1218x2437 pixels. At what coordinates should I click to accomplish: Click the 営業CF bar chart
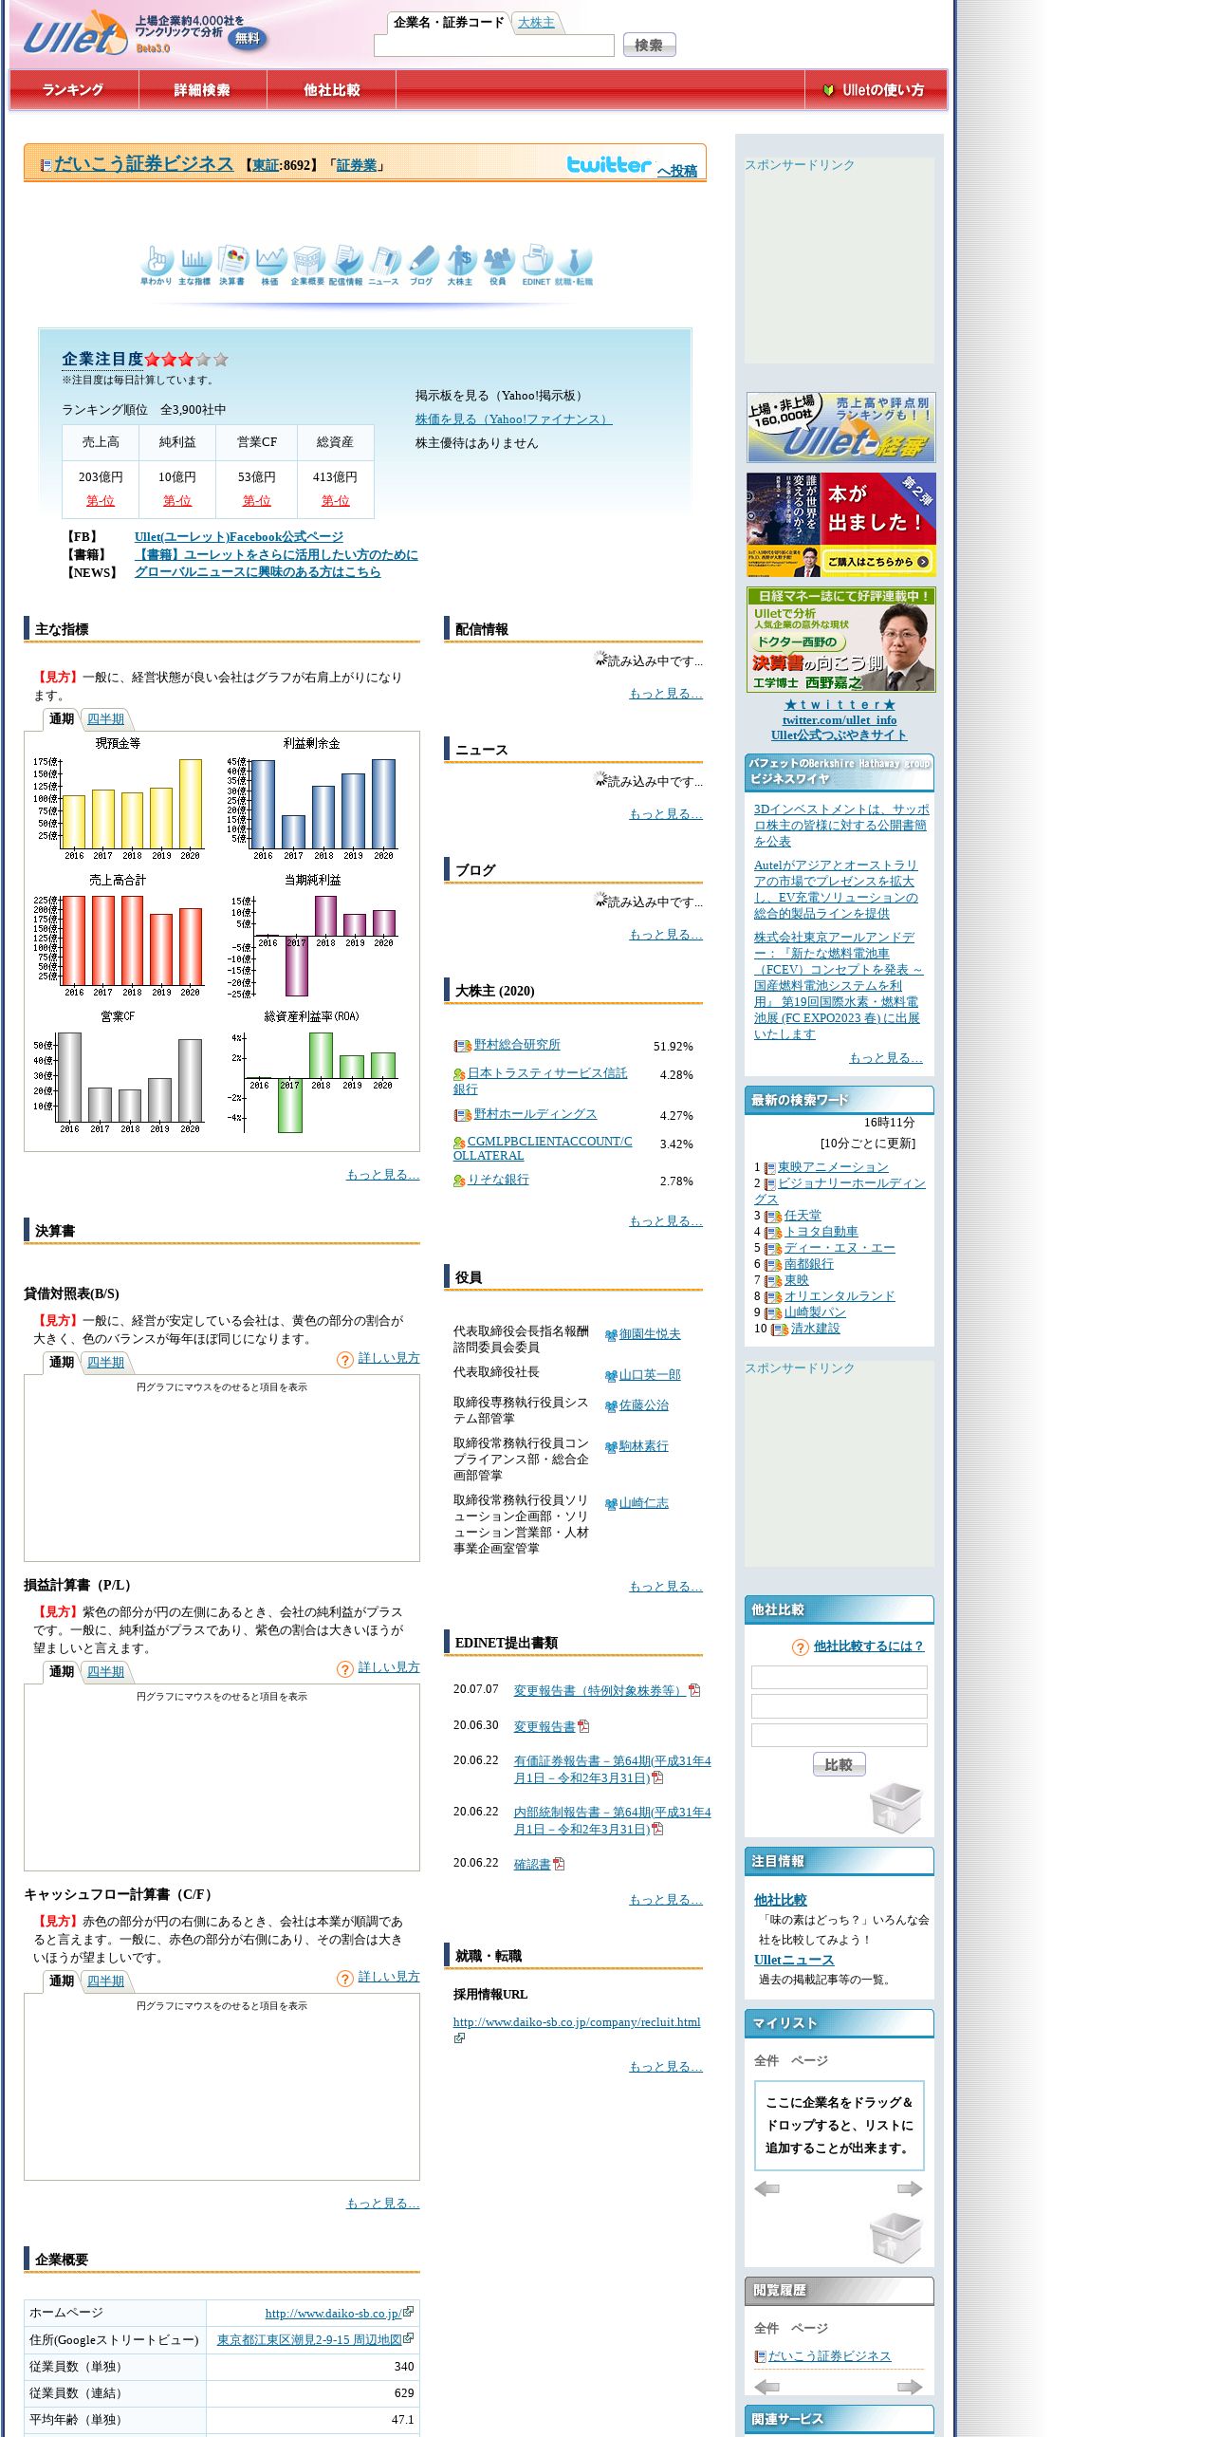(119, 1073)
